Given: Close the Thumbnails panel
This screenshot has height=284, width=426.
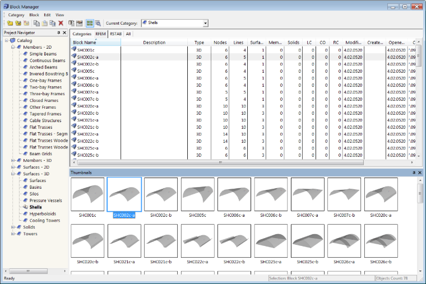Looking at the screenshot, I should pos(420,173).
